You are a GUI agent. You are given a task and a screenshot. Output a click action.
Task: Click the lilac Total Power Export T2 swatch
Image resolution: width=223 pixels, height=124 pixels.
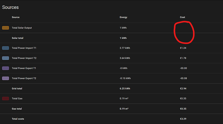click(5, 78)
